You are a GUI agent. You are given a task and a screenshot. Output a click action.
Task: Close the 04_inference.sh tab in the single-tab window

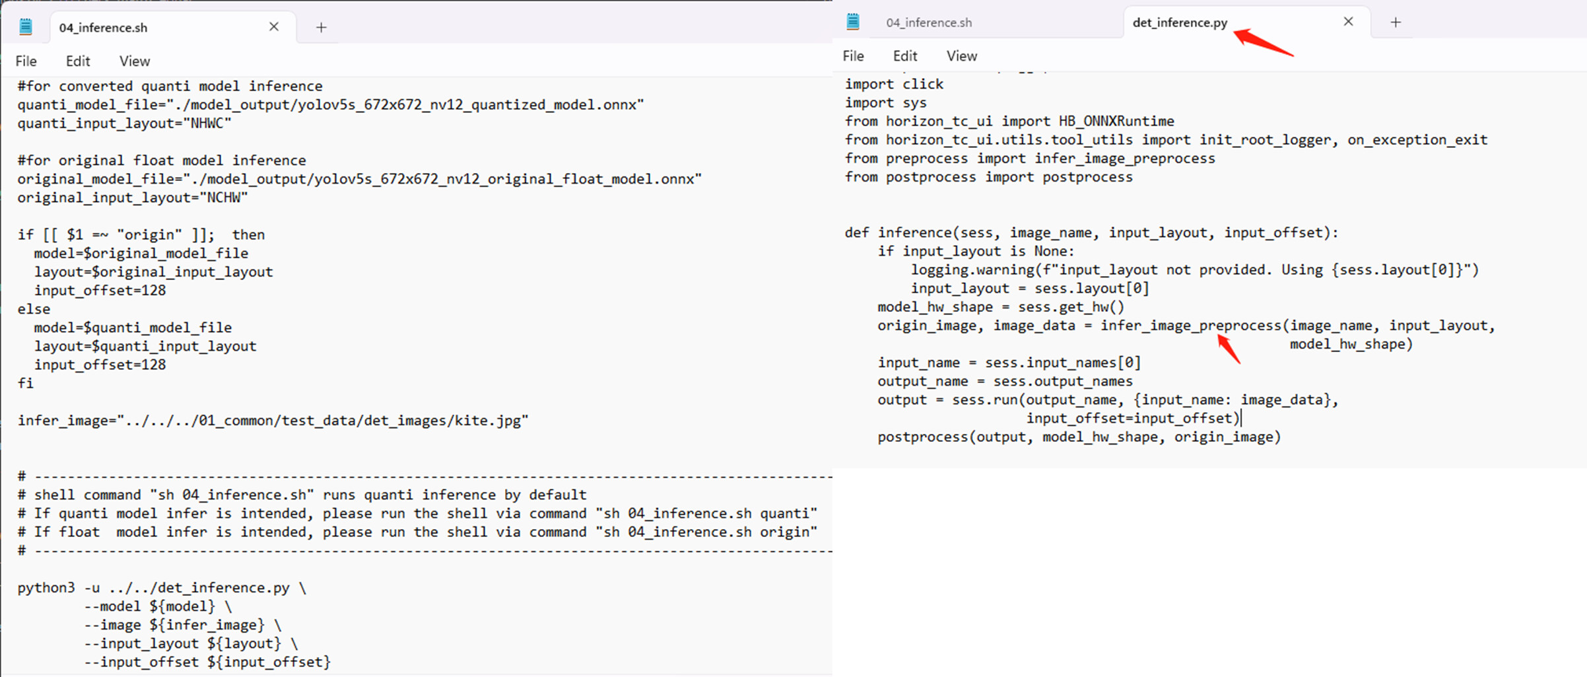pyautogui.click(x=274, y=27)
